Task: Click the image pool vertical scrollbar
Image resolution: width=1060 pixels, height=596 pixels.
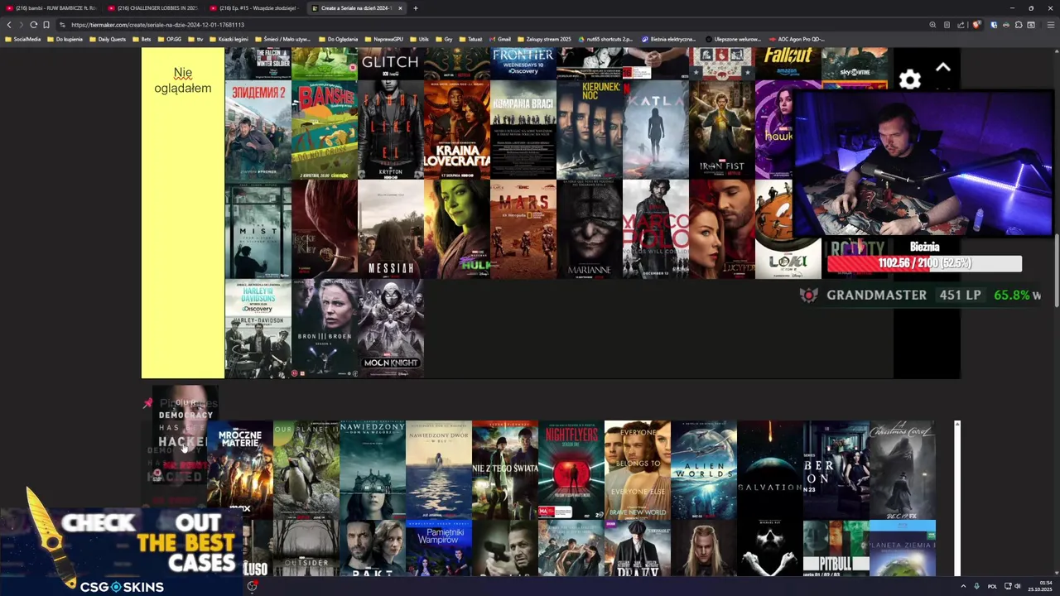Action: 957,497
